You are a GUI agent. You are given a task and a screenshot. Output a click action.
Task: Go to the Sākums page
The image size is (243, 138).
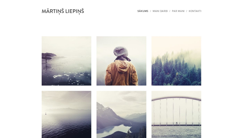pyautogui.click(x=143, y=11)
